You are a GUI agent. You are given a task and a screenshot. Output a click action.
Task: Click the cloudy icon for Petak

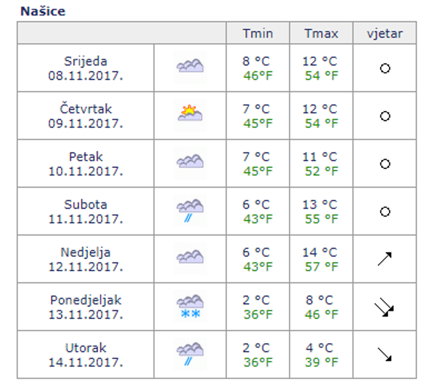[x=190, y=162]
